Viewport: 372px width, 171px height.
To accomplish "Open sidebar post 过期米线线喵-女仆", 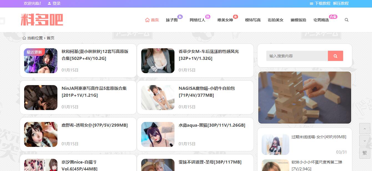I will click(x=319, y=137).
